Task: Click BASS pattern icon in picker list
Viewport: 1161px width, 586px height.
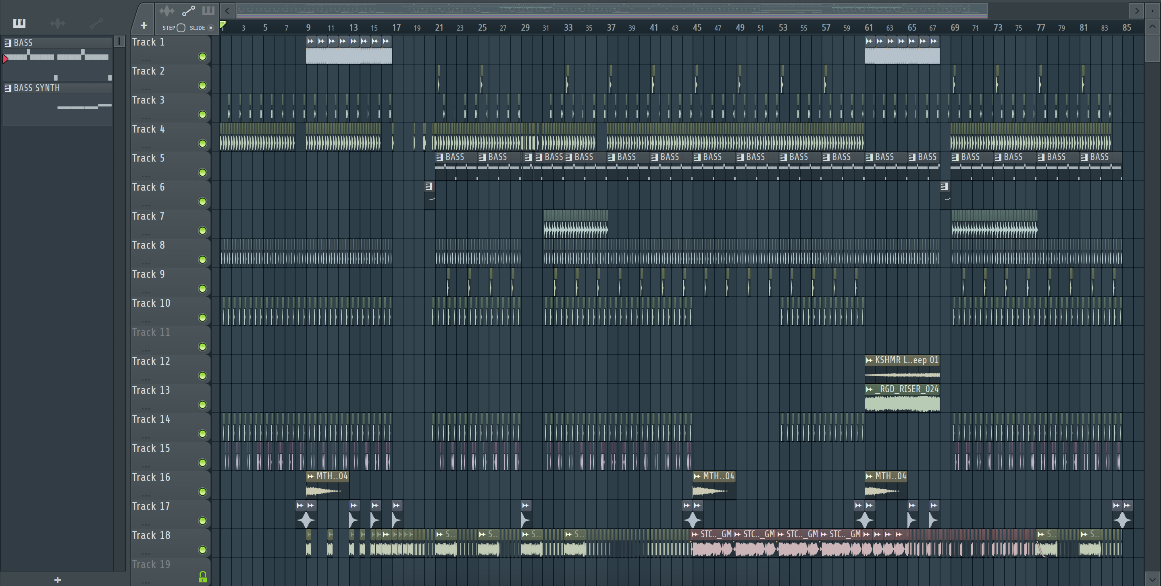Action: [x=8, y=43]
